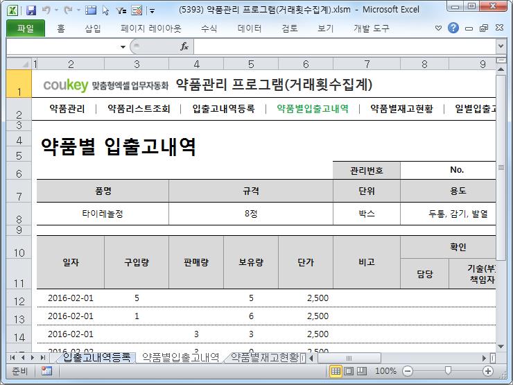Open the Undo history dropdown arrow
Viewport: 513px width, 385px height.
coord(56,10)
